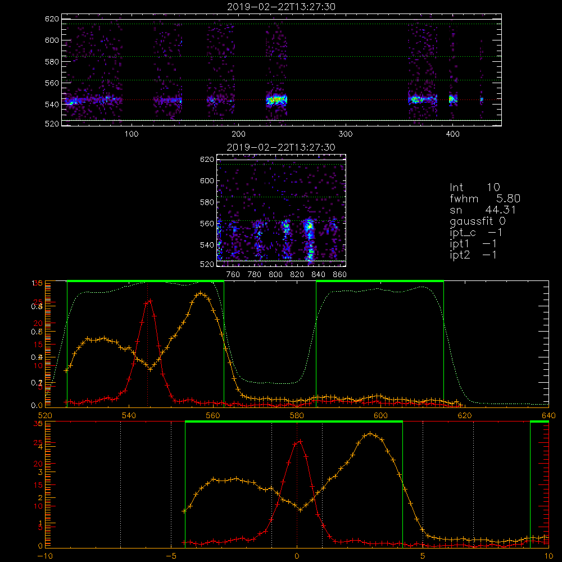Click x-axis label 100 of the top plot
Screen dimensions: 562x562
click(x=131, y=134)
